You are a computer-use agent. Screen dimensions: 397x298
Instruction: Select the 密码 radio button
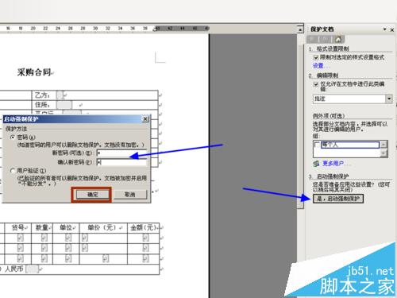13,137
